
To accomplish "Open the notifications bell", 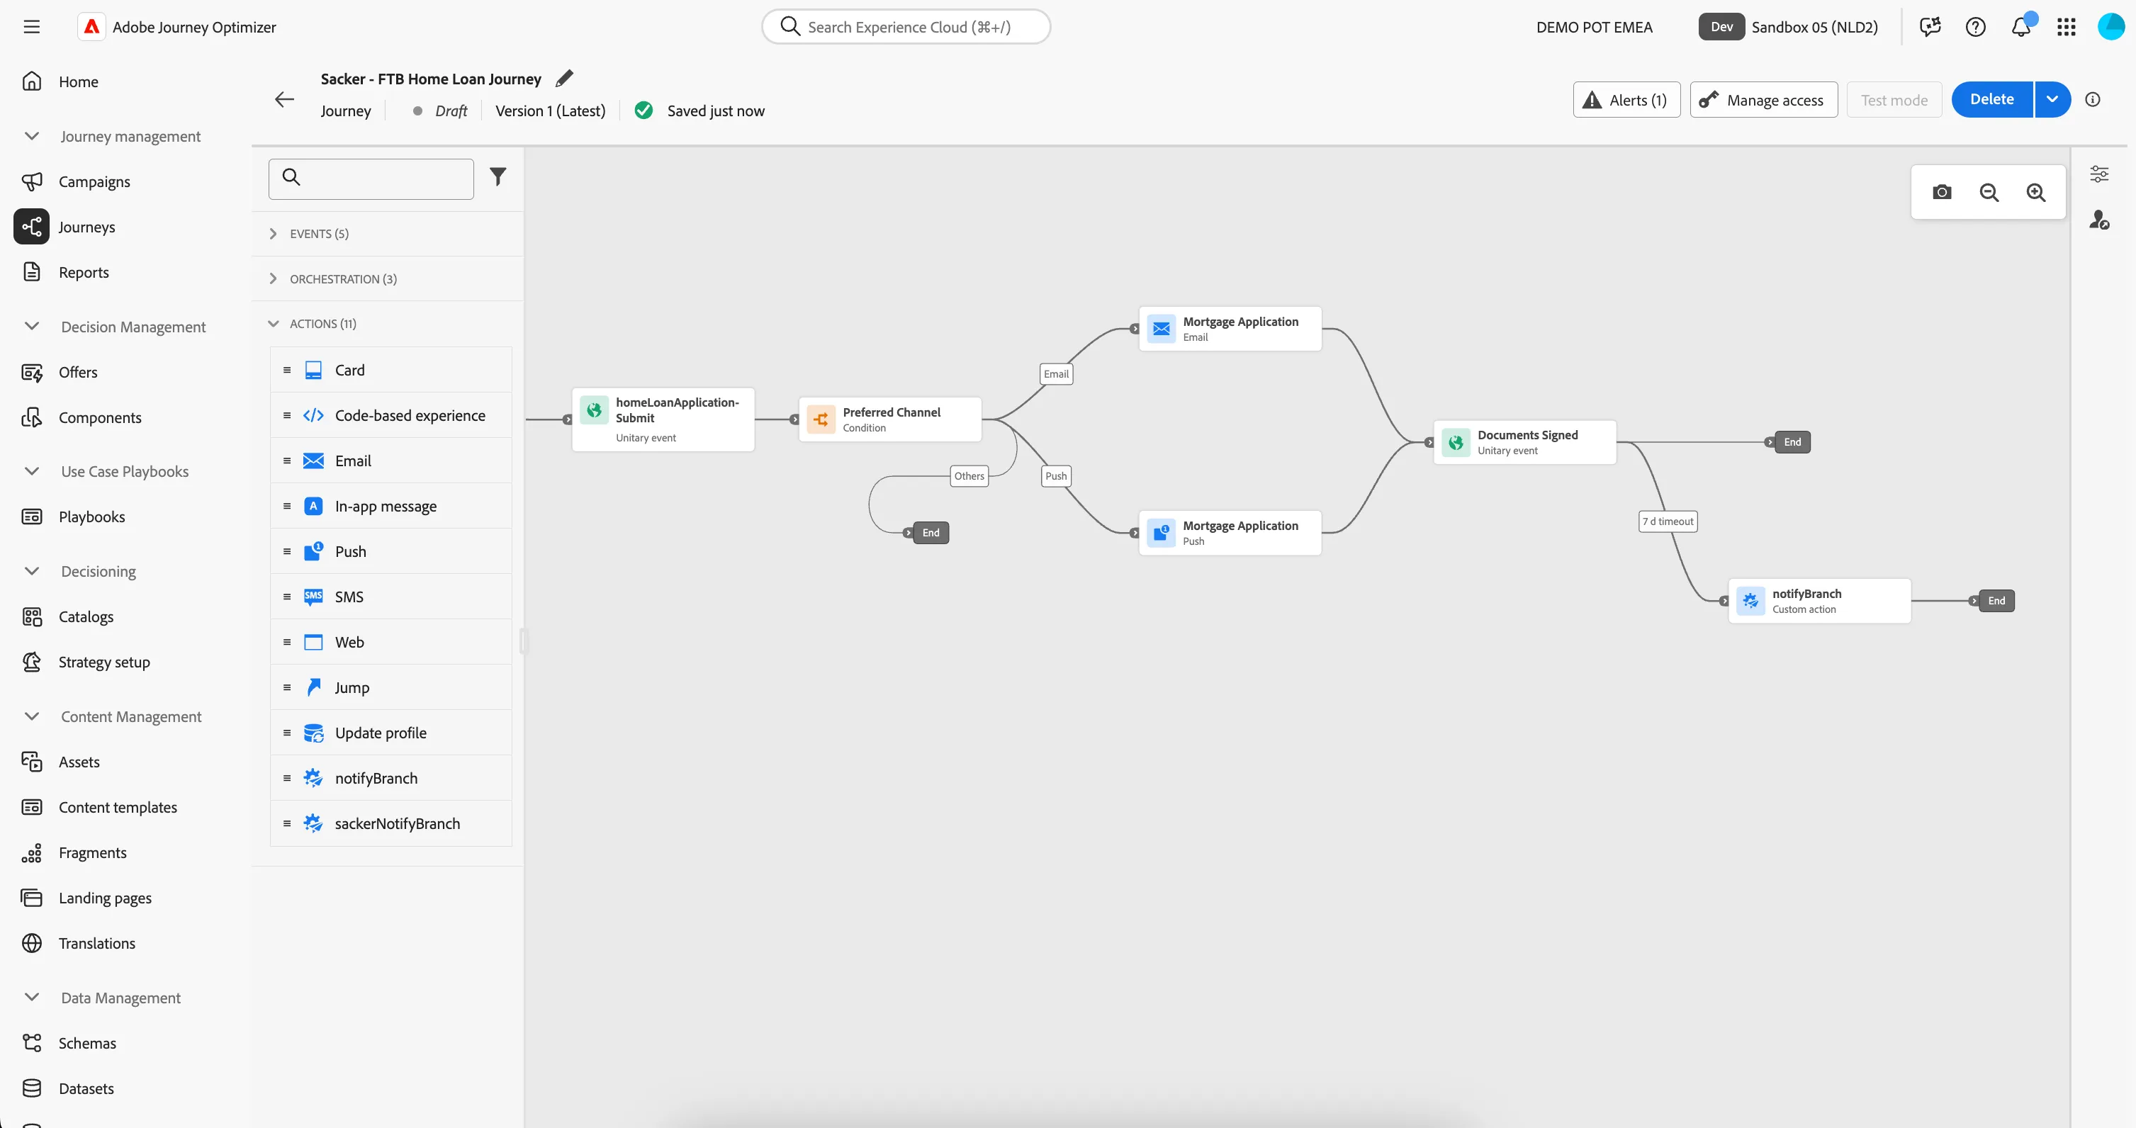I will click(2022, 26).
